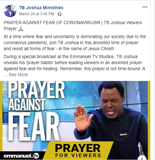This screenshot has height=160, width=155.
Task: Click the emmanuel.tv logo on thumbnail
Action: click(x=21, y=156)
